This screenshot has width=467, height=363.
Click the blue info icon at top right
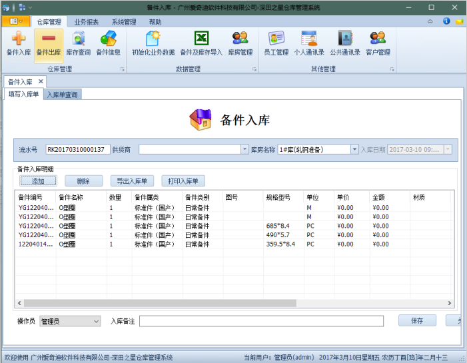[x=446, y=21]
